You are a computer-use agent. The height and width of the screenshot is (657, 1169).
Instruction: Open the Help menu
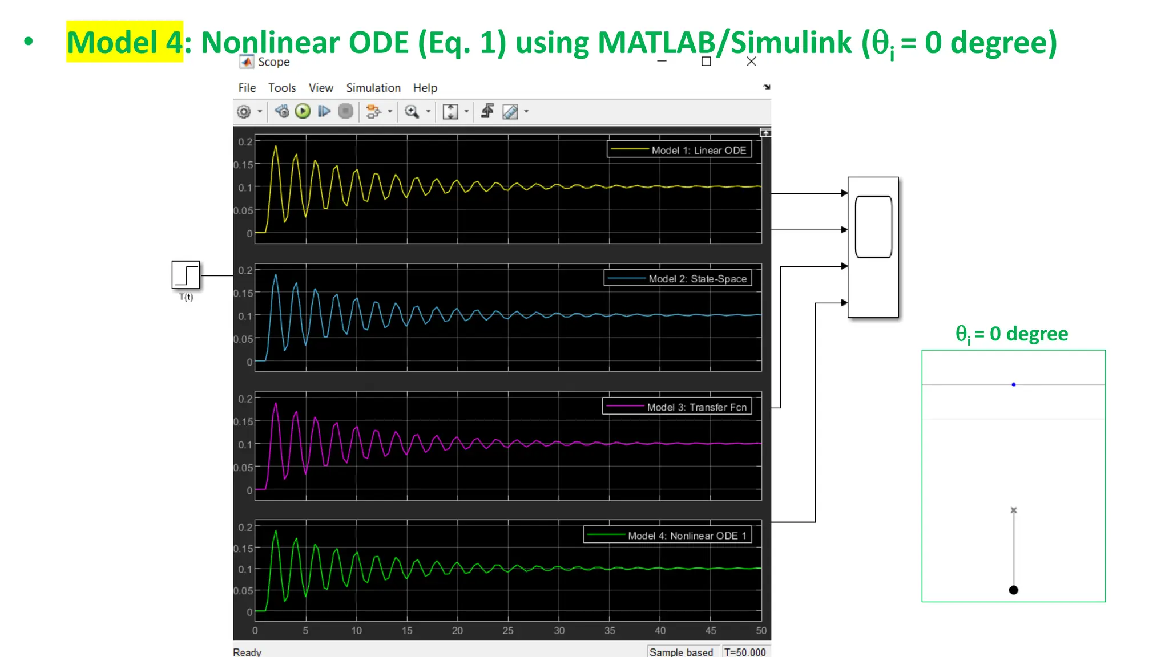(425, 88)
